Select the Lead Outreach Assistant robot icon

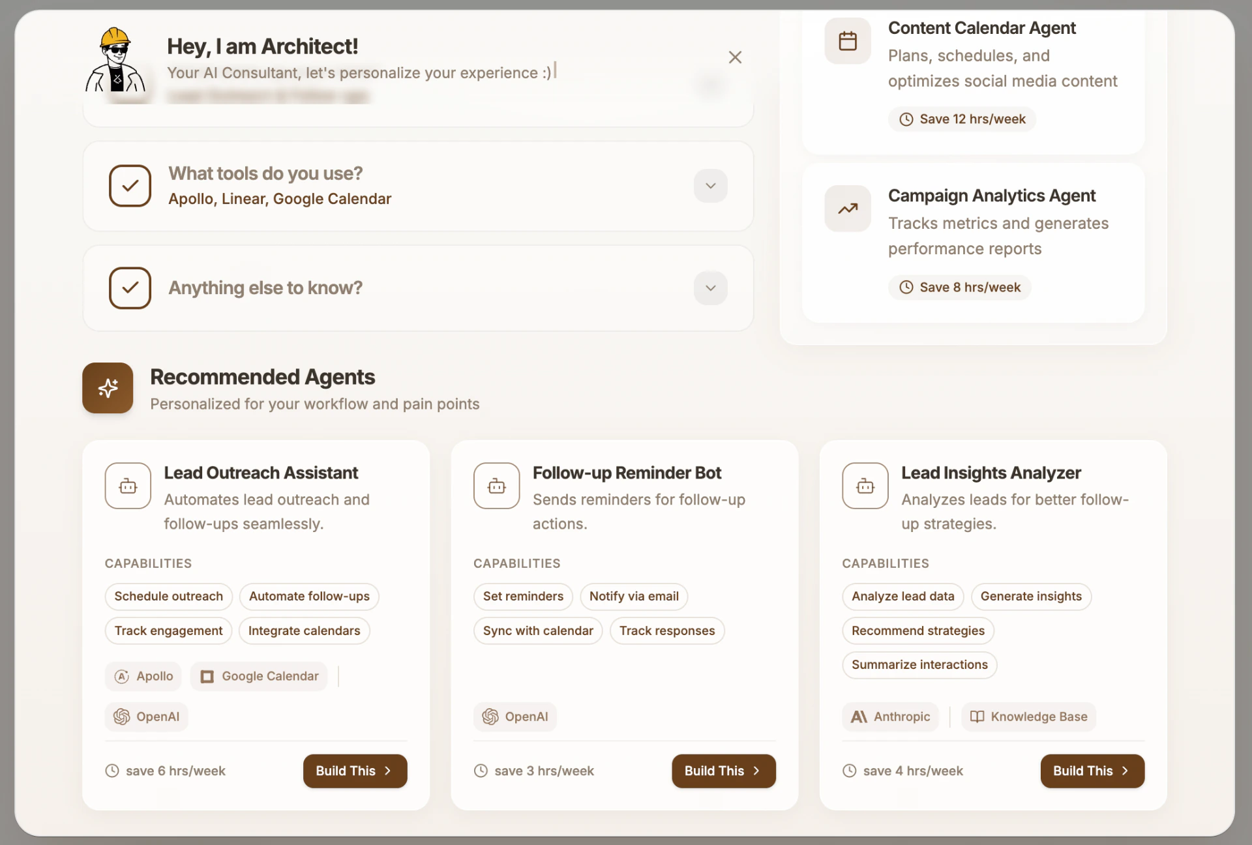[x=128, y=486]
